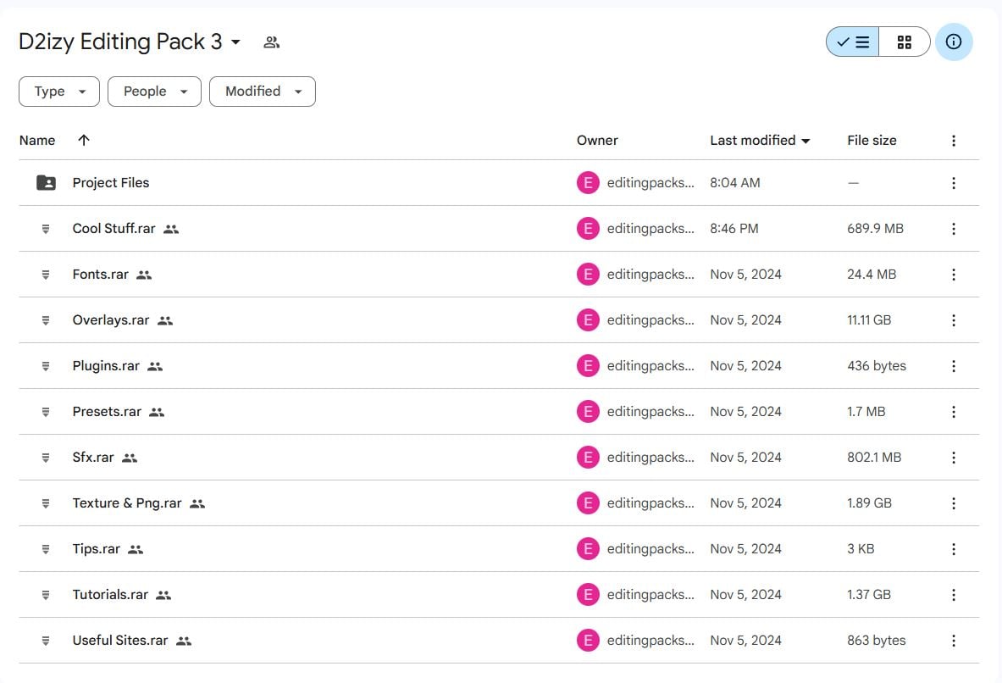Select the Presets.rar file
The image size is (1002, 683).
(107, 412)
